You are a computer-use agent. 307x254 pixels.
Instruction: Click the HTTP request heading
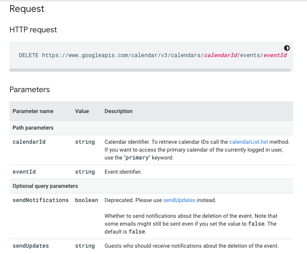pos(33,30)
